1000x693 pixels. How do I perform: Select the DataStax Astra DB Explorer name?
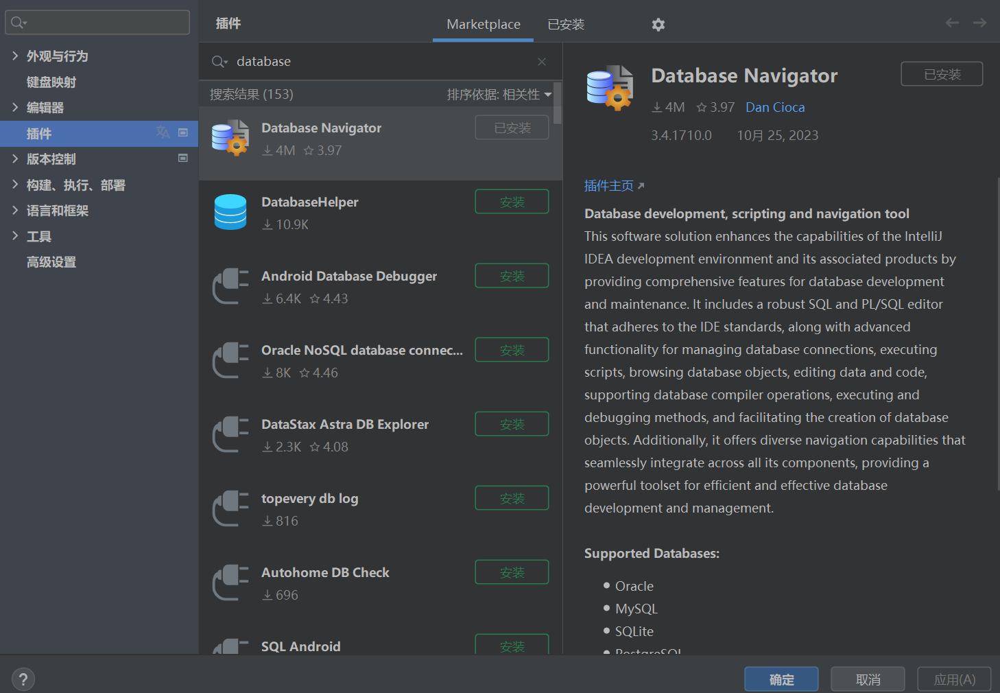point(345,425)
